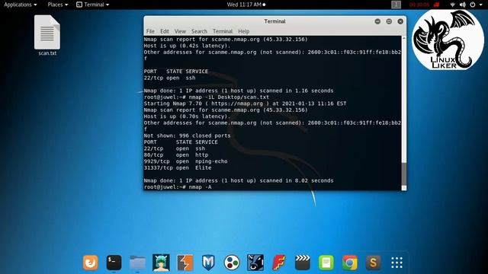Launch Google Chrome from the dock
Image resolution: width=488 pixels, height=274 pixels.
350,263
